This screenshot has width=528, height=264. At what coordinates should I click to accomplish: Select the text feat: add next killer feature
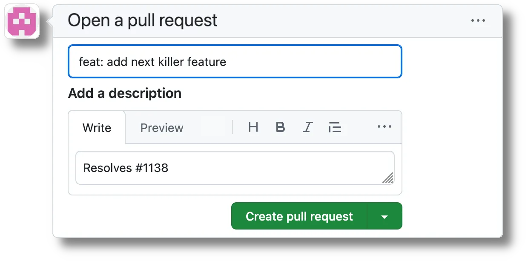pyautogui.click(x=152, y=62)
